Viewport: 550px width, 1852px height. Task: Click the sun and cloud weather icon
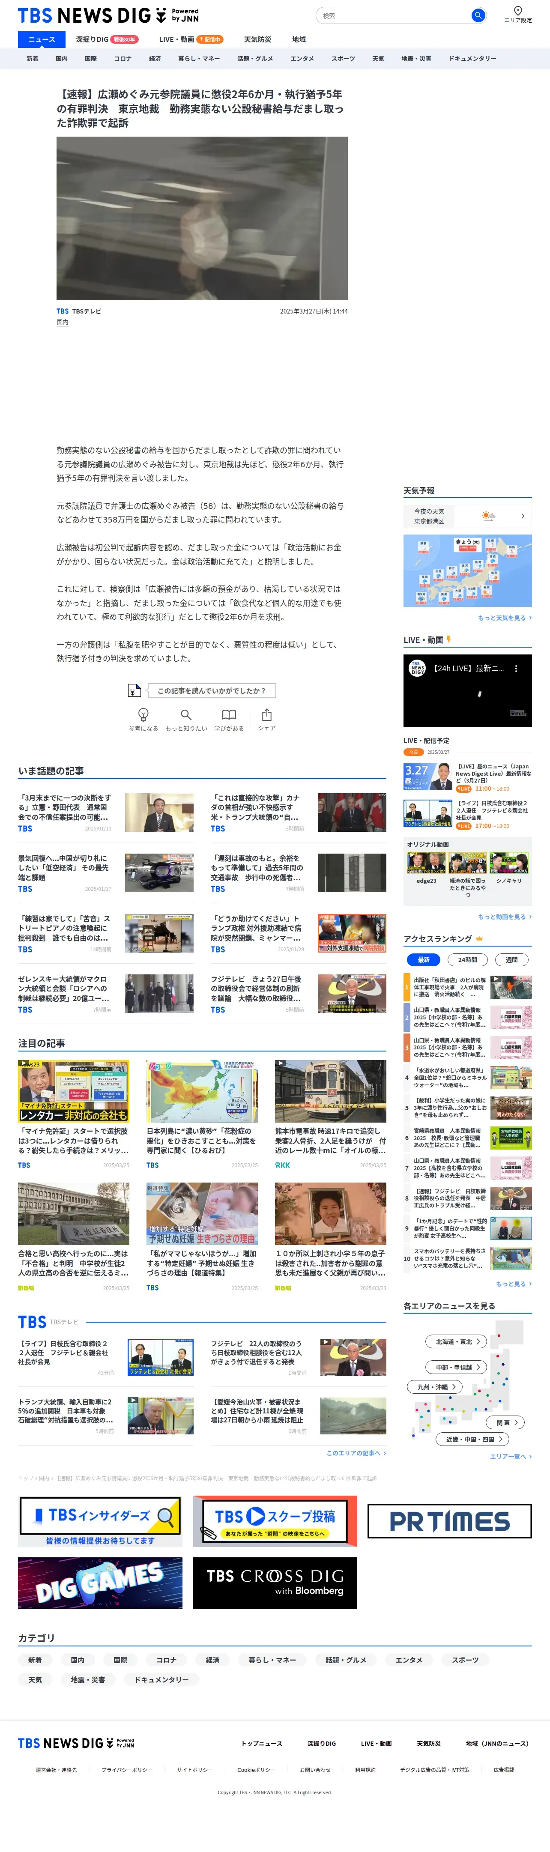[x=488, y=516]
